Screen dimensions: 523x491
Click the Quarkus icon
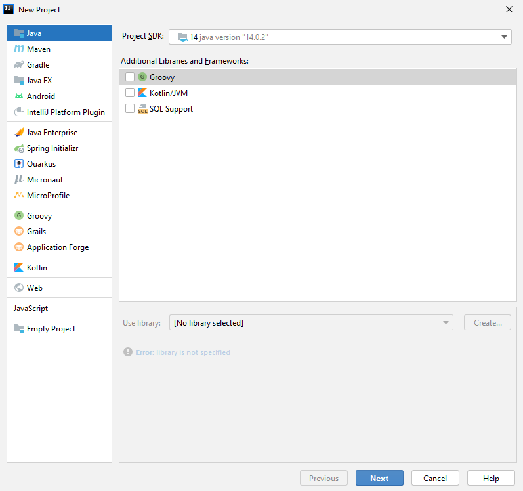pyautogui.click(x=19, y=164)
